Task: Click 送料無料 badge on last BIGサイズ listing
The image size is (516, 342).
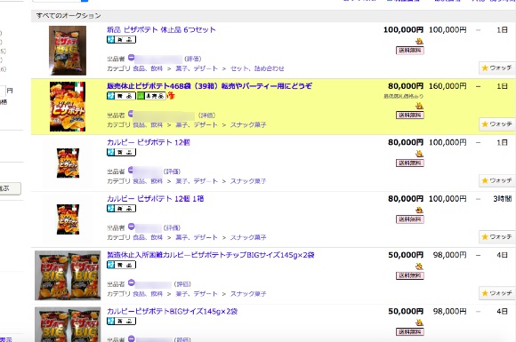Action: pyautogui.click(x=410, y=332)
